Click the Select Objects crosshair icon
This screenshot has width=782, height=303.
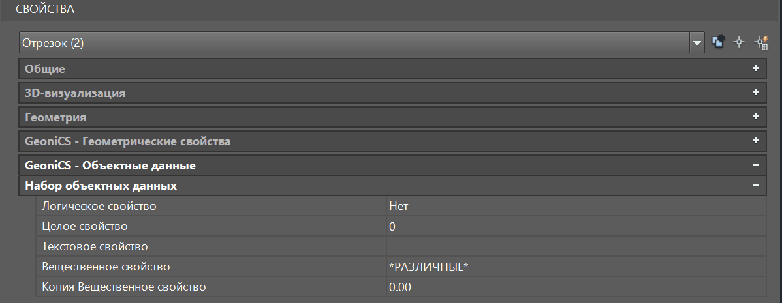[x=739, y=43]
